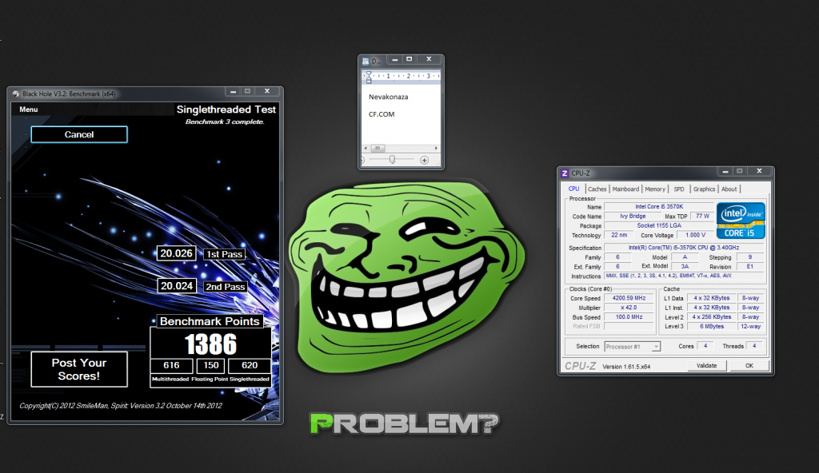819x473 pixels.
Task: Click the 20.026 first pass time
Action: coord(177,253)
